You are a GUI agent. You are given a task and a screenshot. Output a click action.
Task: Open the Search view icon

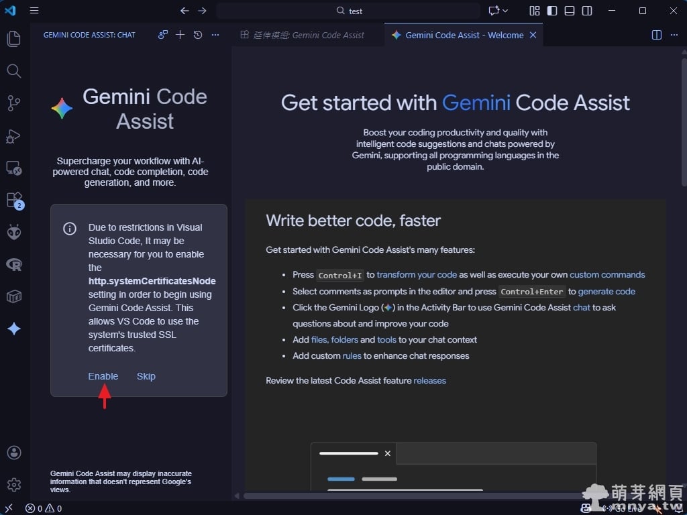(14, 71)
